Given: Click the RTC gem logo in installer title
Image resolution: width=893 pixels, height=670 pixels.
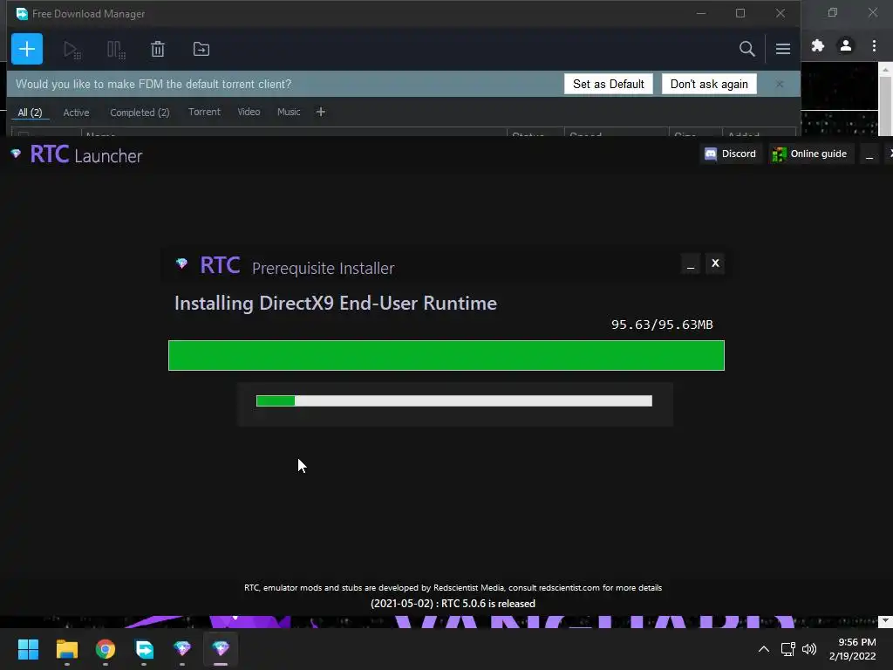Looking at the screenshot, I should coord(181,263).
